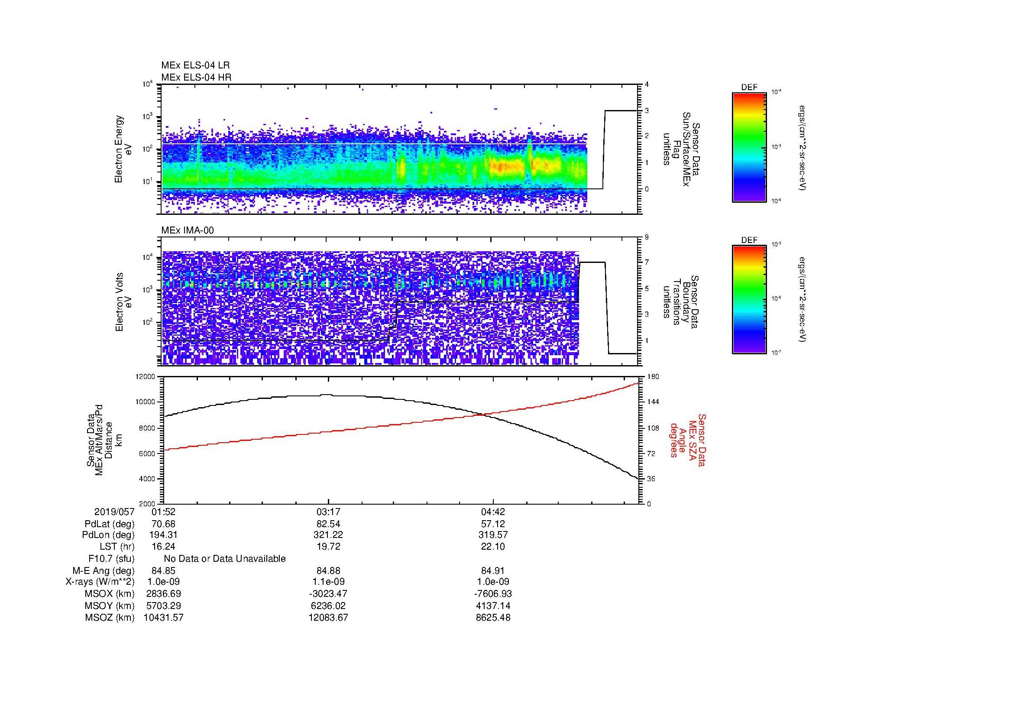Screen dimensions: 1013x716
Task: Click the lower colorbar ergs units label
Action: (x=803, y=300)
